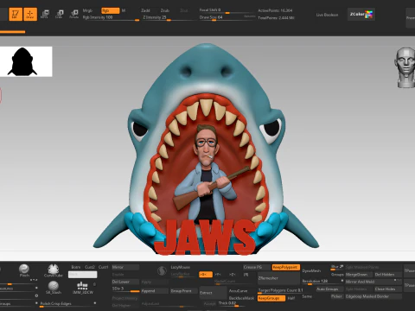
Task: Click the AccuCurve button
Action: coord(238,291)
